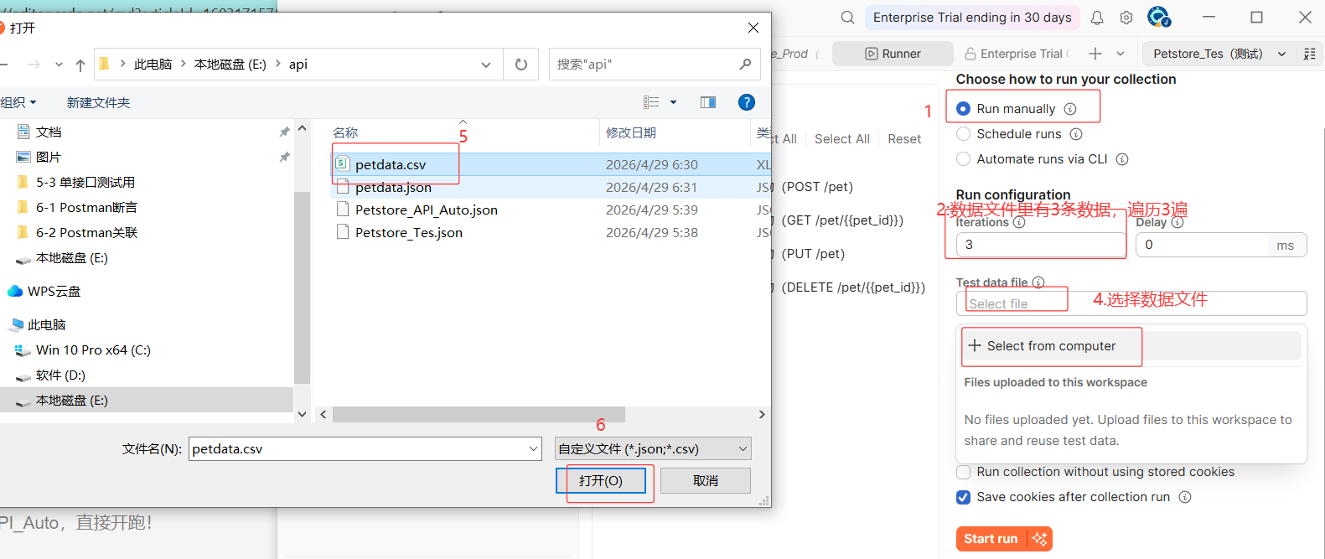This screenshot has width=1325, height=559.
Task: Click 新建文件夹 in the dialog toolbar
Action: [98, 102]
